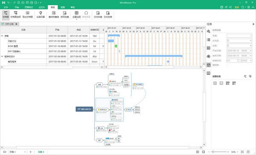
Task: Open the page style ribbon tab
Action: point(29,7)
